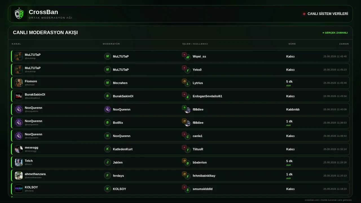Screen dimensions: 361x203
Task: Click the red ban icon beside ErdoganSevdalisi61
Action: pyautogui.click(x=184, y=94)
